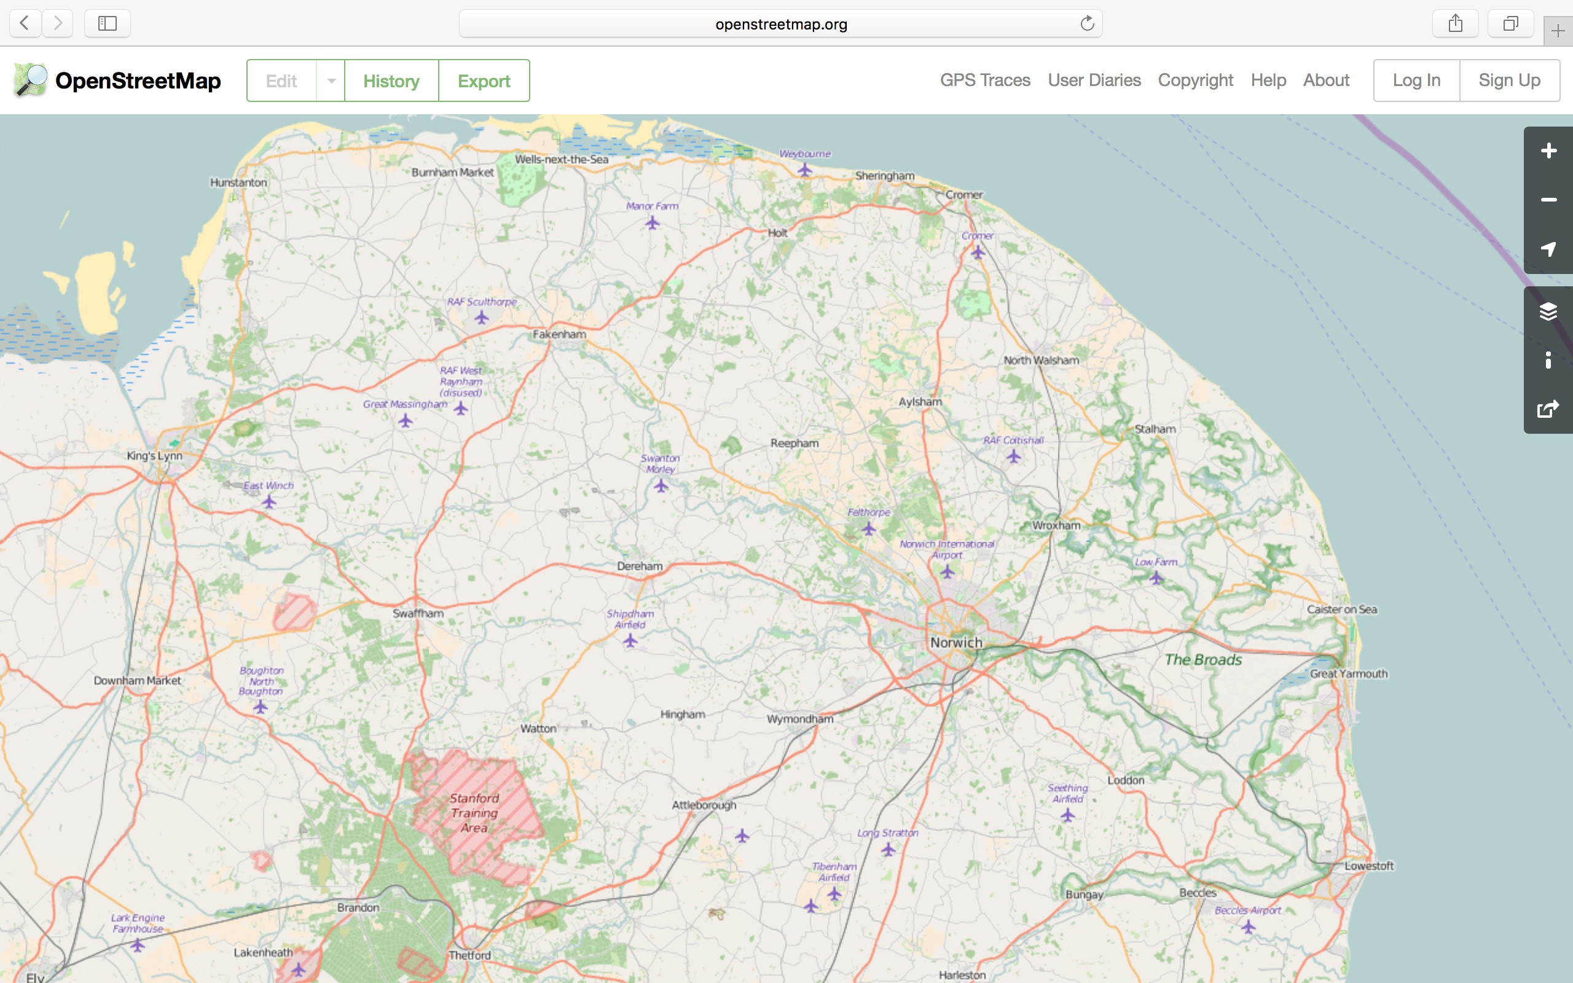Show my location with the arrow icon

coord(1548,249)
